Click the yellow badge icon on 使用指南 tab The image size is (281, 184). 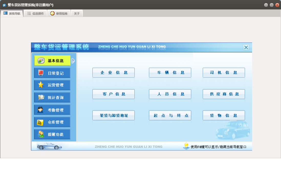click(x=52, y=13)
